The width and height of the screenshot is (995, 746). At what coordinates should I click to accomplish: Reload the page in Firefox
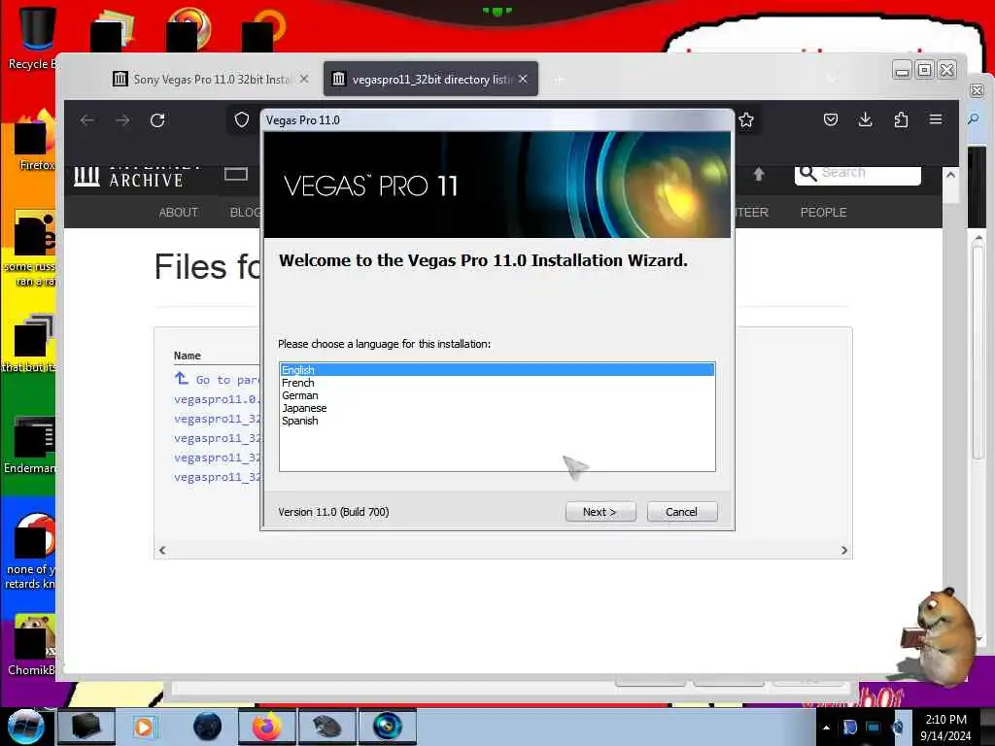click(157, 119)
